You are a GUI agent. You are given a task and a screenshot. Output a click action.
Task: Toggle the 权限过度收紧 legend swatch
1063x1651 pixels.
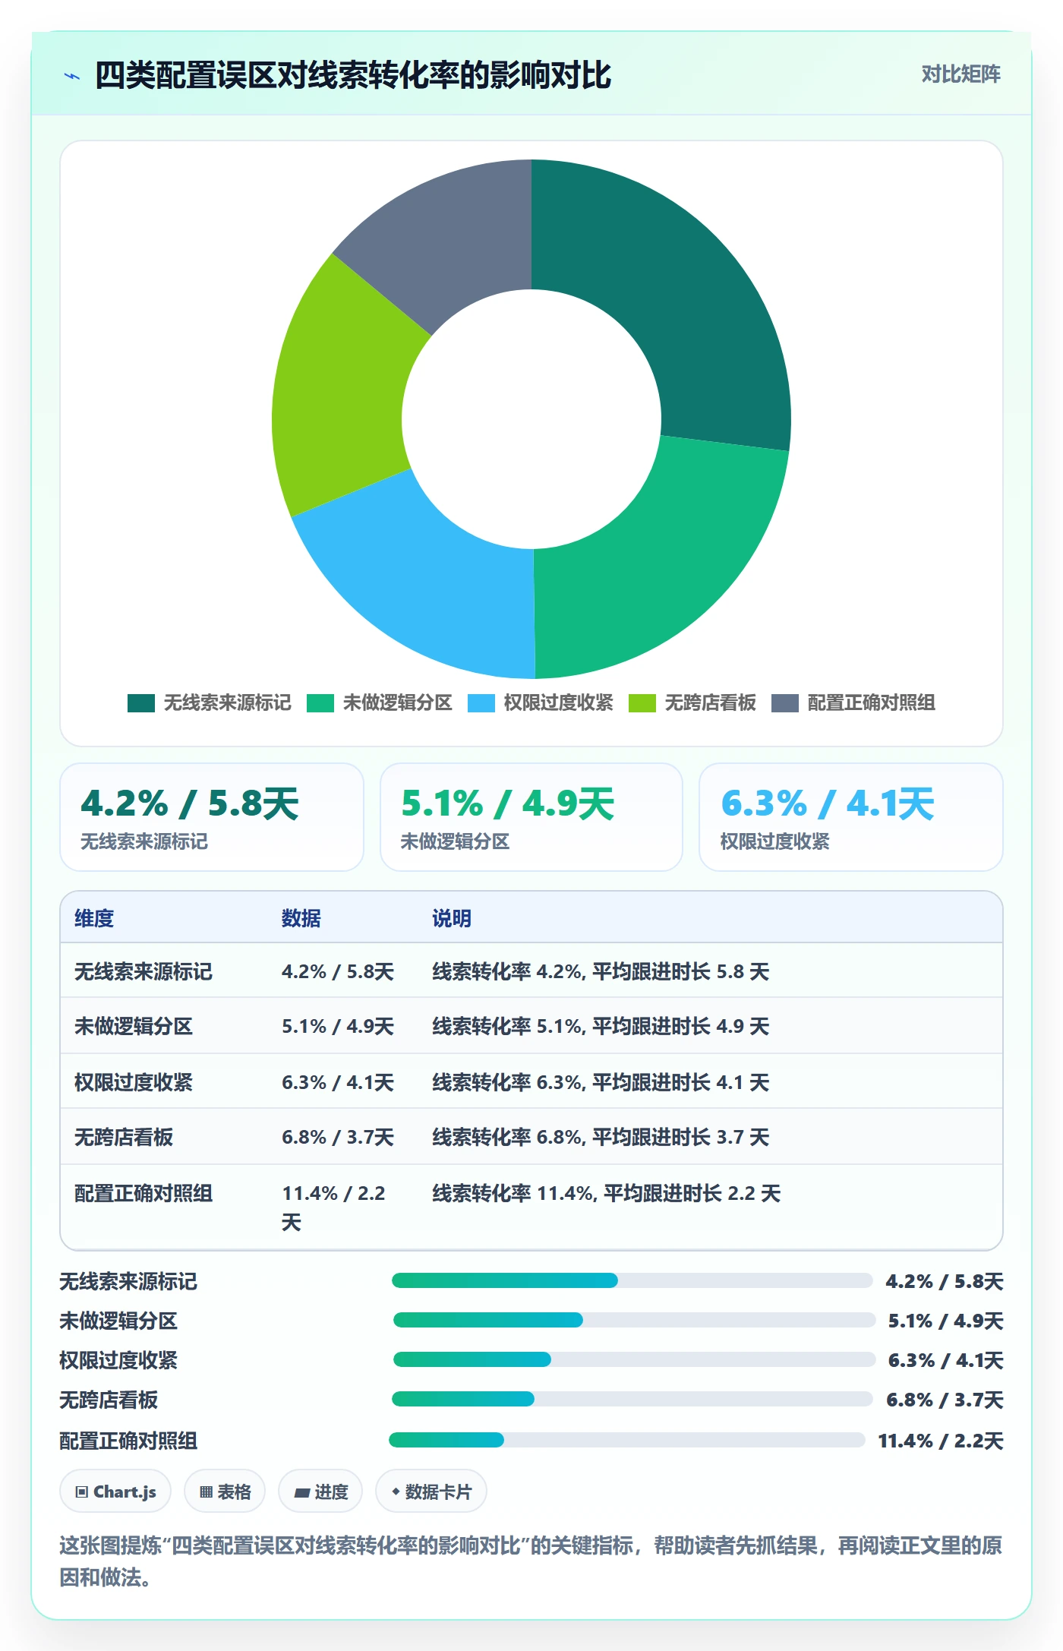(x=481, y=703)
